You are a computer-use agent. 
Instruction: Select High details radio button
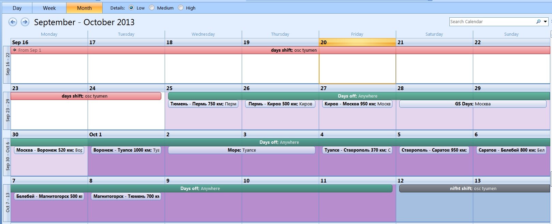(181, 8)
